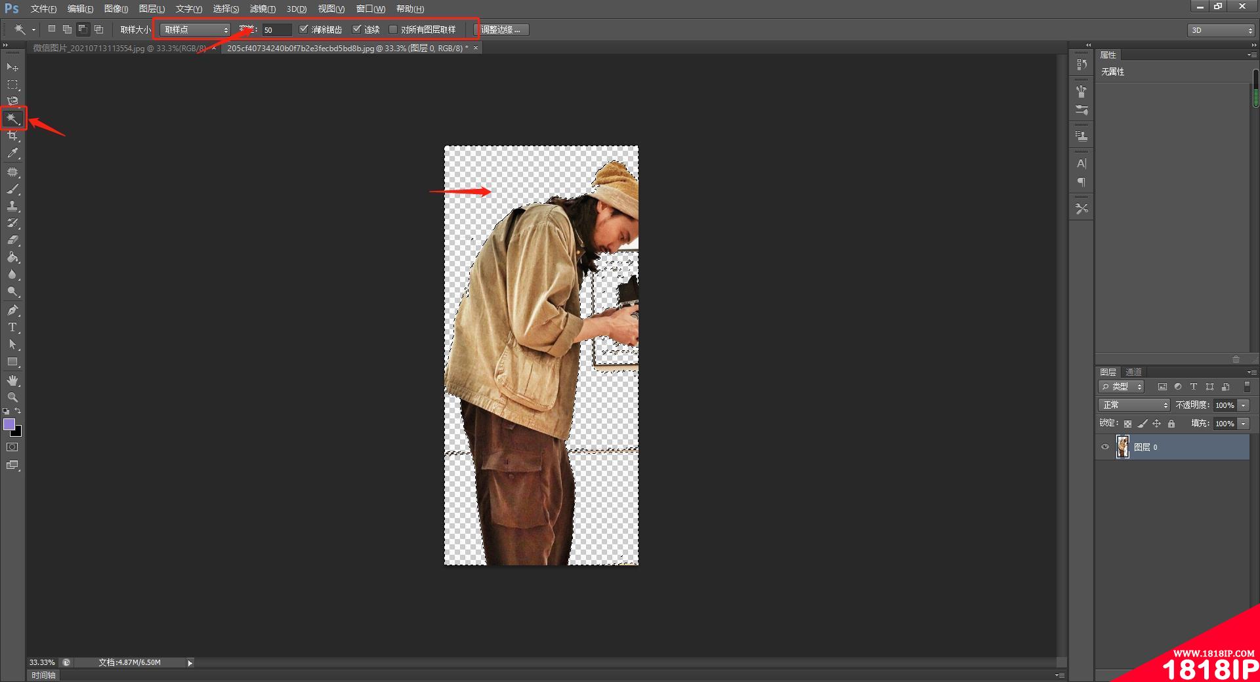Open workspace dropdown 3D
1260x682 pixels.
(x=1221, y=30)
